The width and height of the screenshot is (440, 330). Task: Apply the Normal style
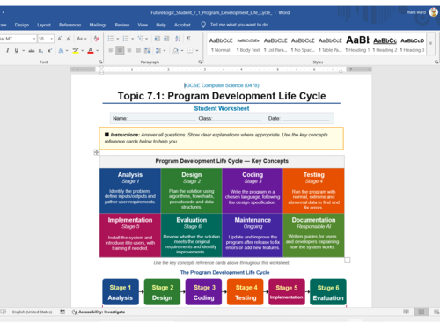(x=221, y=45)
